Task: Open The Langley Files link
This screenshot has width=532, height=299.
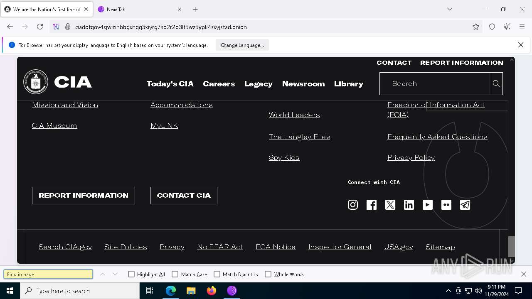Action: click(x=300, y=137)
